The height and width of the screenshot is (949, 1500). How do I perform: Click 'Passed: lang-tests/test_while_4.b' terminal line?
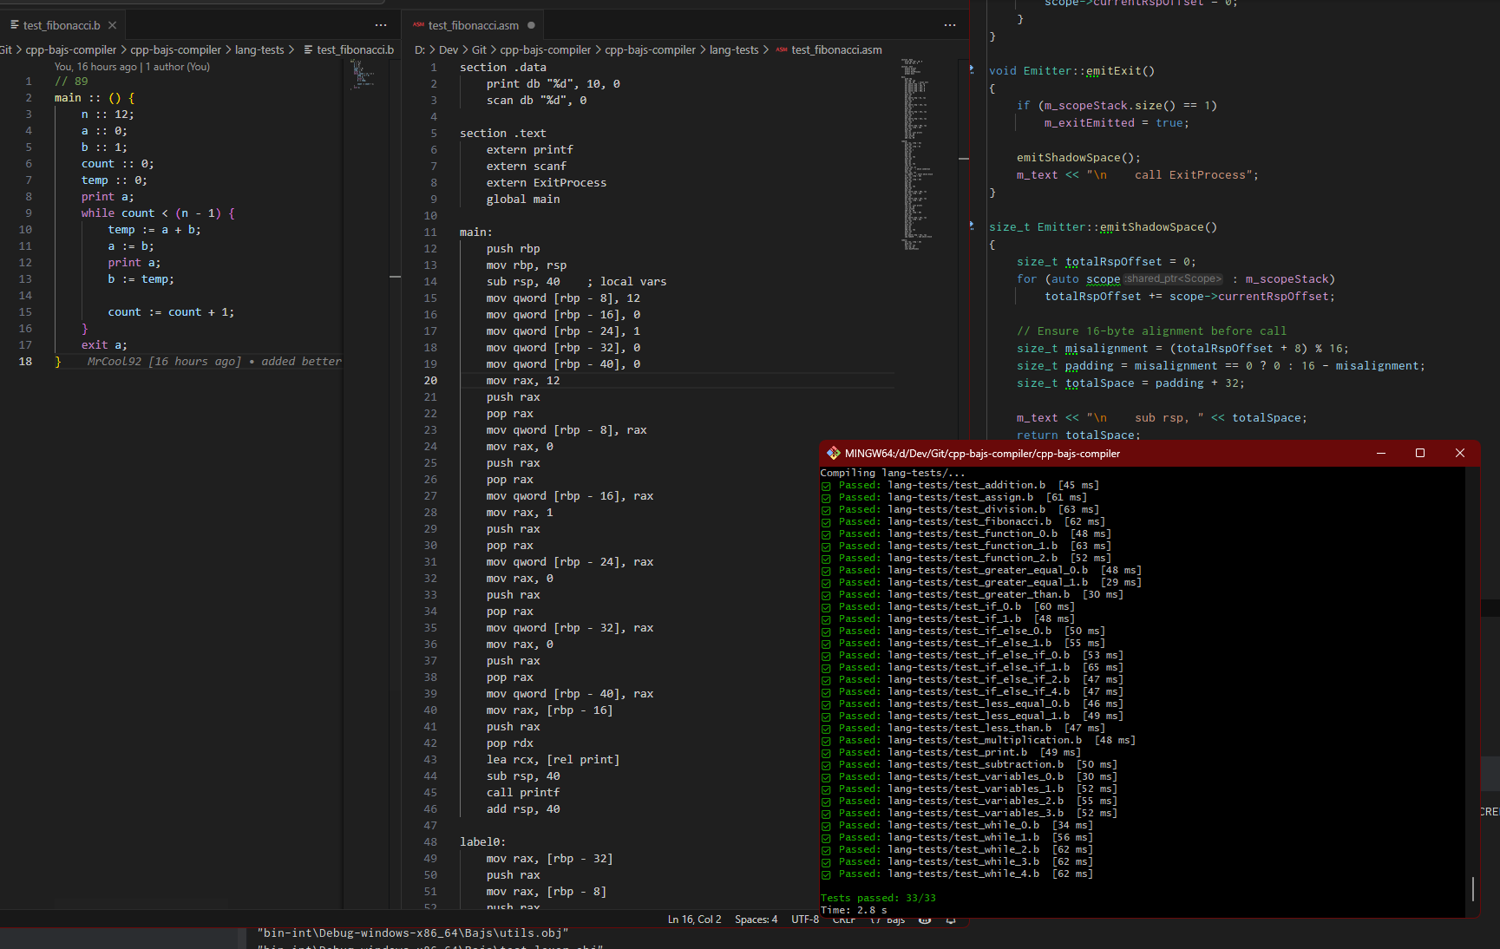pos(957,874)
